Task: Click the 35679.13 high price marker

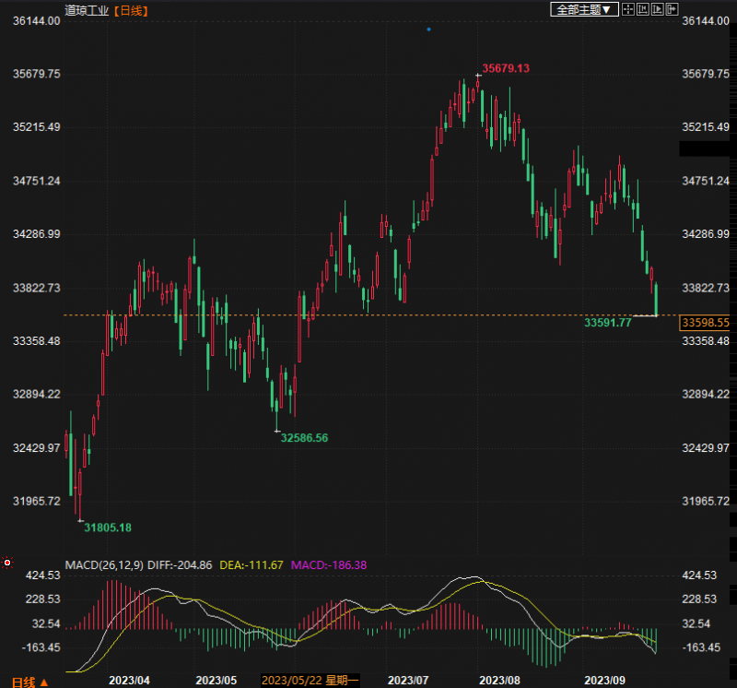Action: (x=506, y=68)
